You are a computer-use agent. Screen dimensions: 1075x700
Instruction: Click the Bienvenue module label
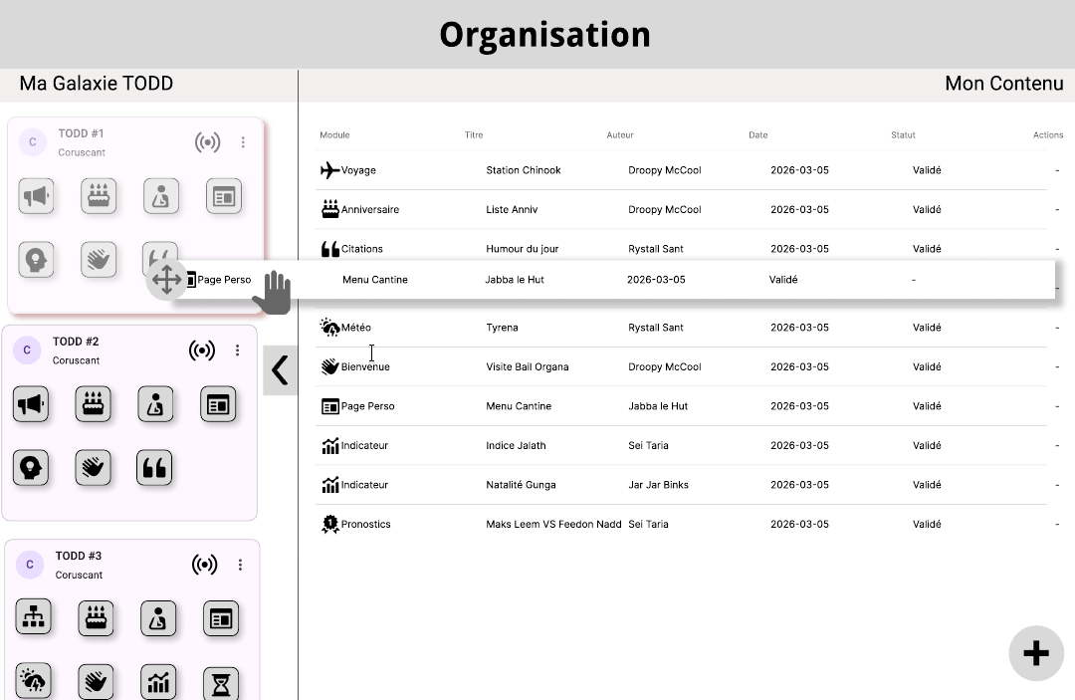[x=365, y=366]
